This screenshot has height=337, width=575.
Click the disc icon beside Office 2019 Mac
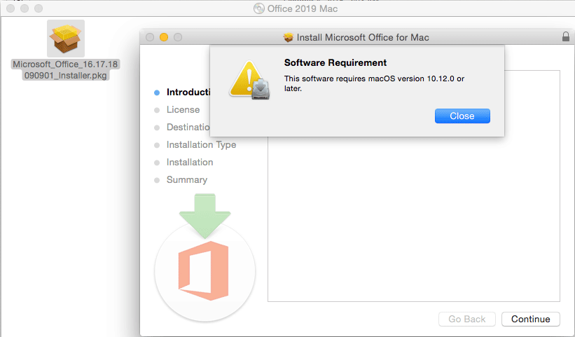point(259,8)
